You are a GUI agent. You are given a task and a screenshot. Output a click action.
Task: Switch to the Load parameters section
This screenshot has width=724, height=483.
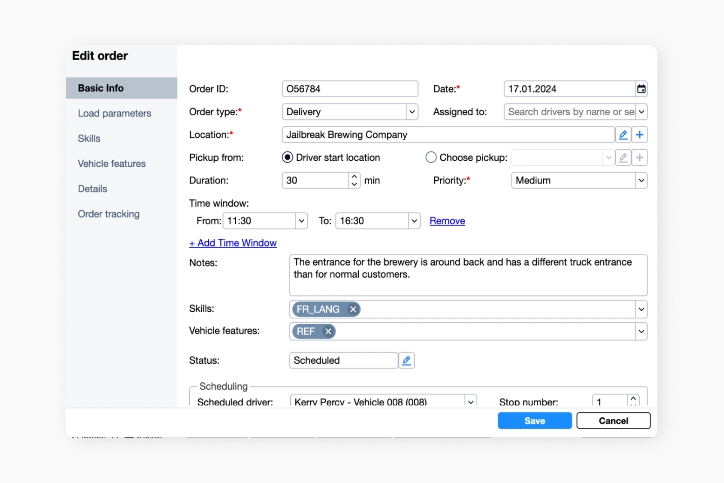(x=115, y=113)
